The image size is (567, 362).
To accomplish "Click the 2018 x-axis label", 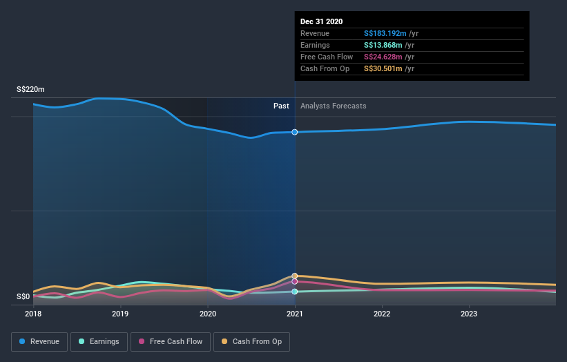I will (33, 314).
